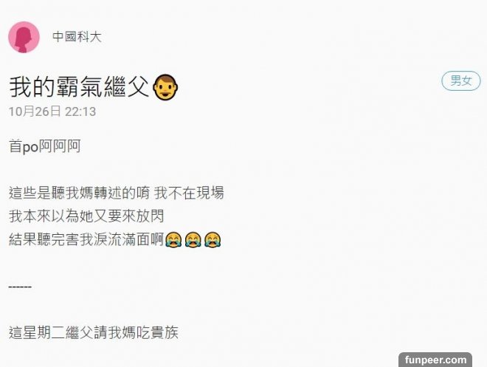Image resolution: width=487 pixels, height=367 pixels.
Task: Click the first crying-laughing emoji
Action: click(x=173, y=239)
